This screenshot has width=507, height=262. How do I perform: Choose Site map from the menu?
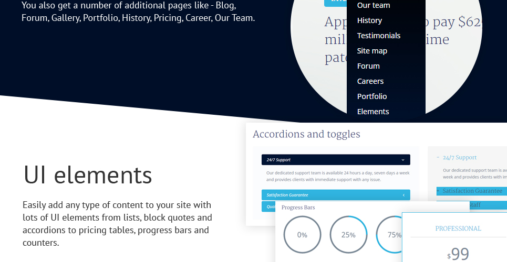372,51
